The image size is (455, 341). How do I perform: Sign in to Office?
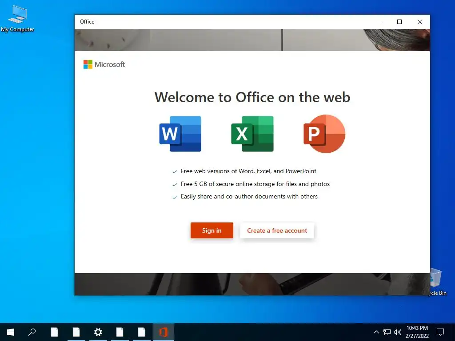(212, 230)
